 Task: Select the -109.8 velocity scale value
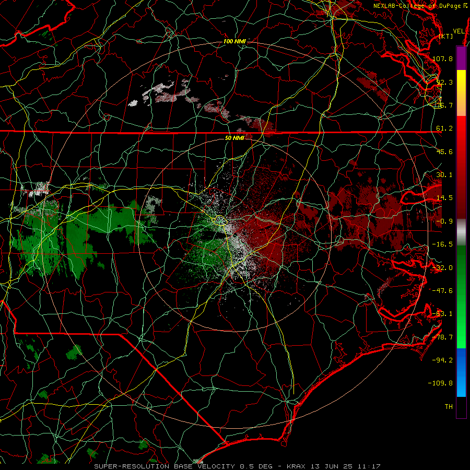pos(440,383)
